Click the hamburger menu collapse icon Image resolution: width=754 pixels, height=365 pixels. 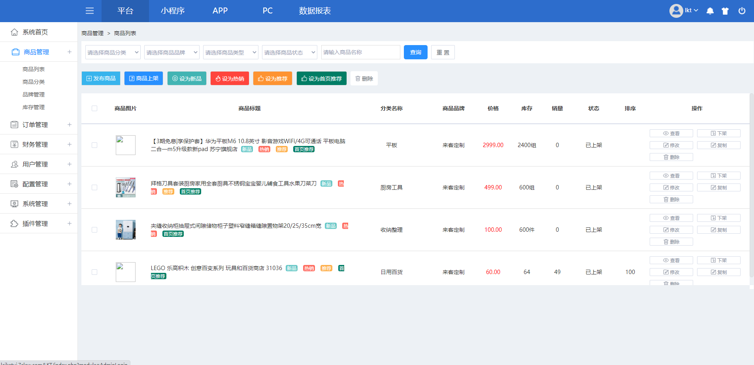pos(90,11)
